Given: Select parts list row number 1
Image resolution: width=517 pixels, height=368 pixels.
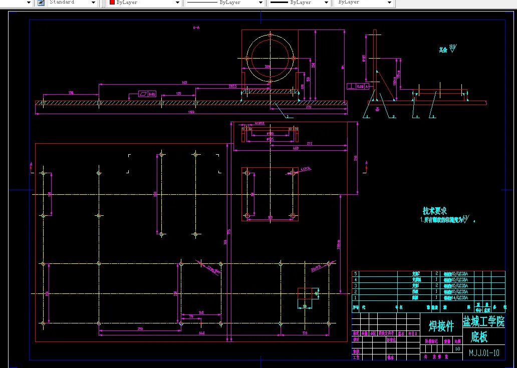Looking at the screenshot, I should (x=356, y=297).
